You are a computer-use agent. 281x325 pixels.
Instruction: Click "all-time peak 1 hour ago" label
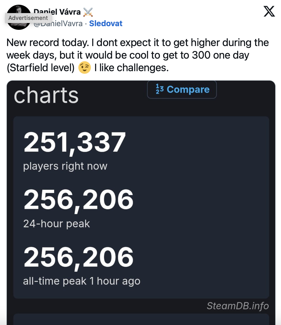point(81,281)
